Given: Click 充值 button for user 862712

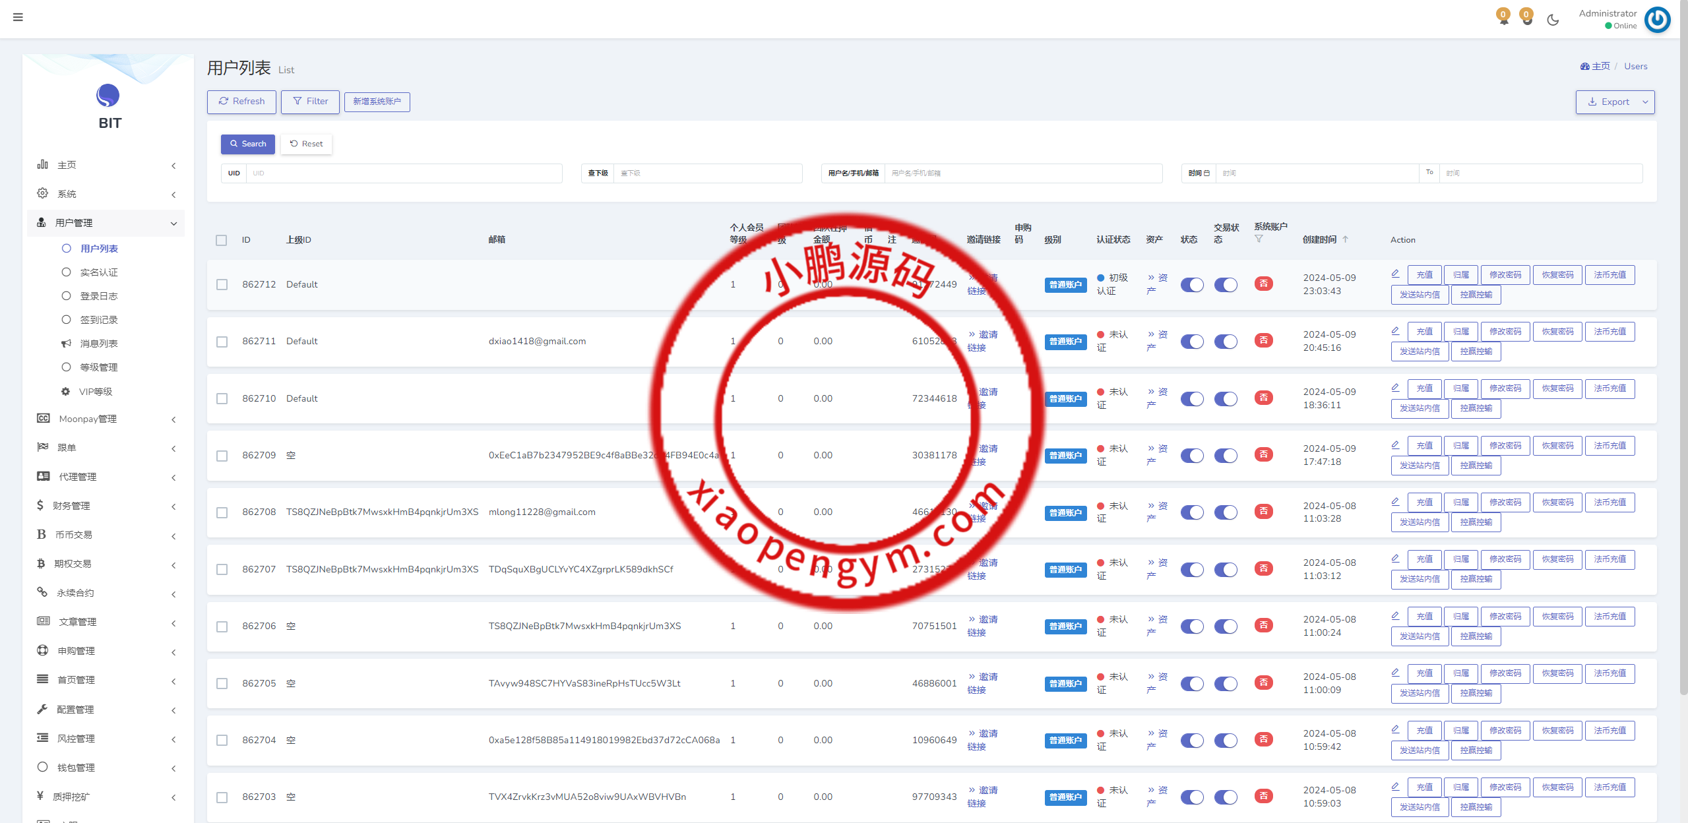Looking at the screenshot, I should pos(1424,275).
